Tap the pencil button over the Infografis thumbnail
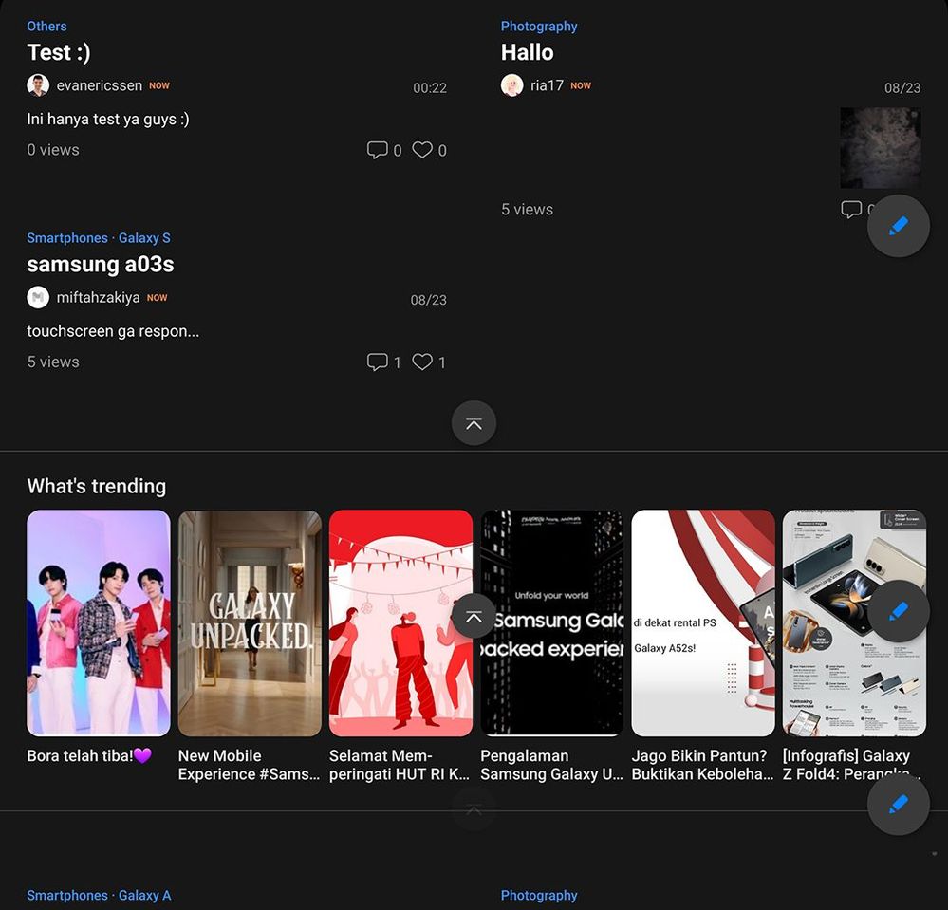Viewport: 948px width, 910px height. 899,611
